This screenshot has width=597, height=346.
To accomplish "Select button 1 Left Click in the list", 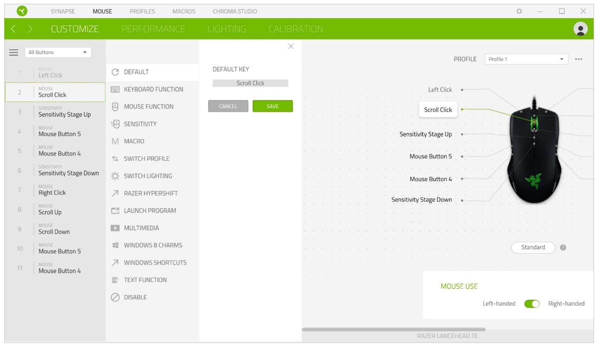I will [55, 73].
